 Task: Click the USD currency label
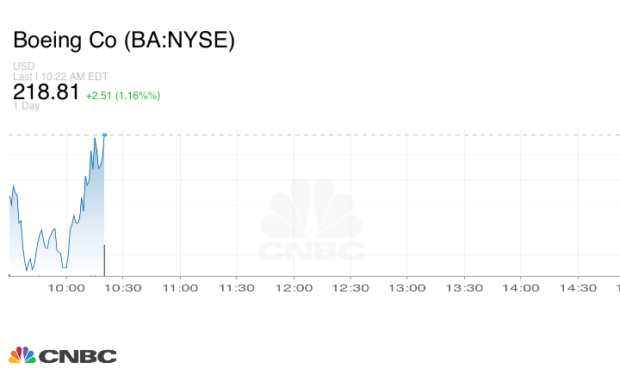(x=23, y=66)
